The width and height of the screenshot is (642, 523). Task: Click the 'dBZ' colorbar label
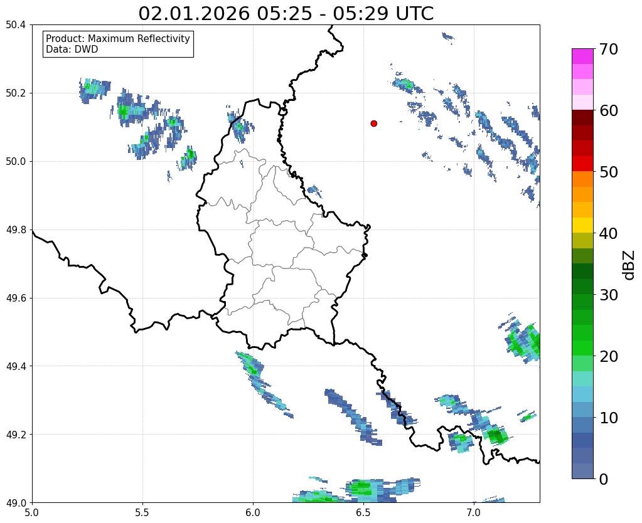pyautogui.click(x=629, y=265)
